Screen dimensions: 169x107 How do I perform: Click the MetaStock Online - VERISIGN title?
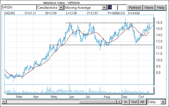click(x=61, y=3)
